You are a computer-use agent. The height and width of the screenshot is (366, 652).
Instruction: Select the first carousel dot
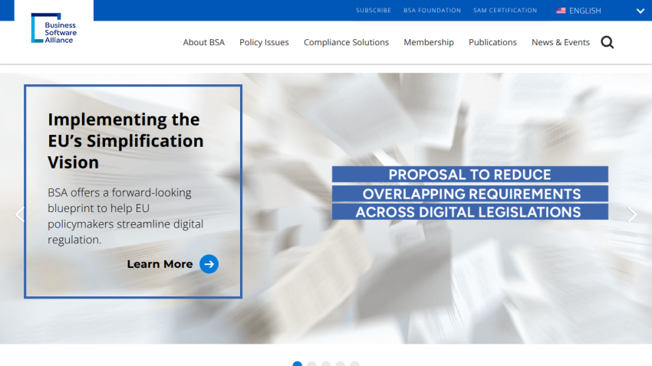point(298,364)
